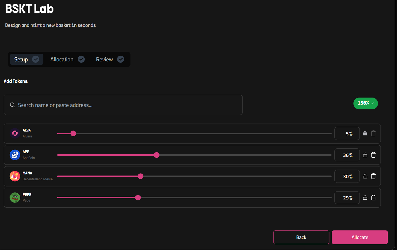Toggle the lock on APE allocation
Image resolution: width=397 pixels, height=250 pixels.
(365, 155)
